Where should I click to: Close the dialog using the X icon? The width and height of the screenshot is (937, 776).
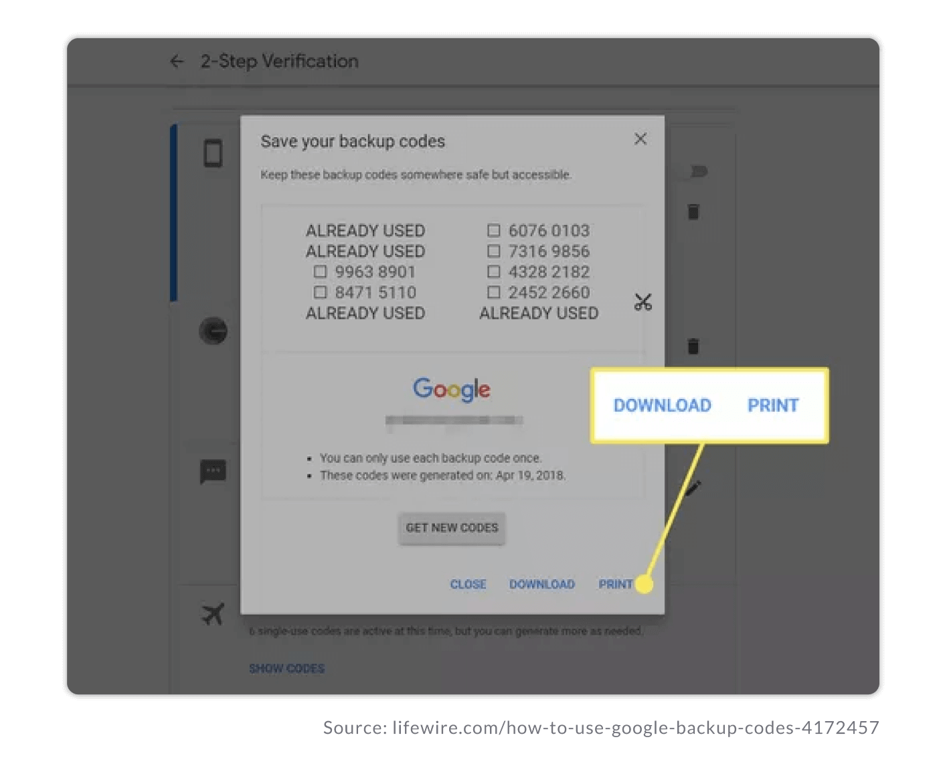pos(640,139)
